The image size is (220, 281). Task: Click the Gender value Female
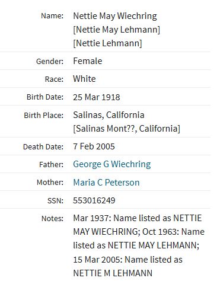click(x=88, y=61)
